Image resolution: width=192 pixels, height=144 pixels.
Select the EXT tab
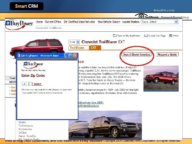pyautogui.click(x=95, y=48)
